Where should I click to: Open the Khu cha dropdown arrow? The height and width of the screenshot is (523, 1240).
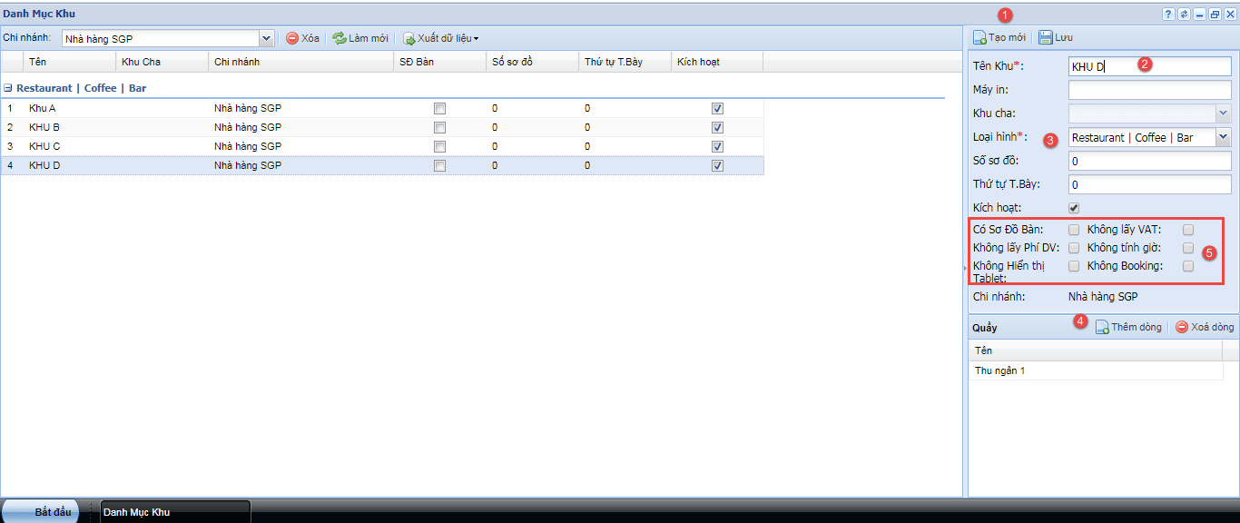[x=1223, y=113]
